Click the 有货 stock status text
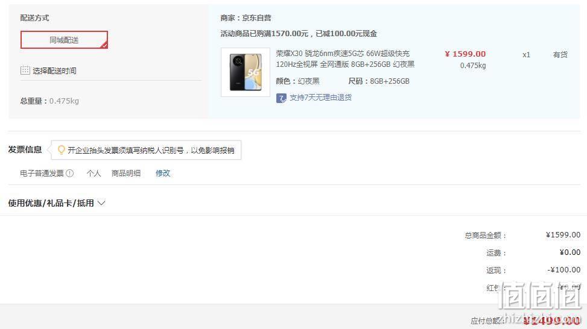This screenshot has width=587, height=329. [x=560, y=55]
